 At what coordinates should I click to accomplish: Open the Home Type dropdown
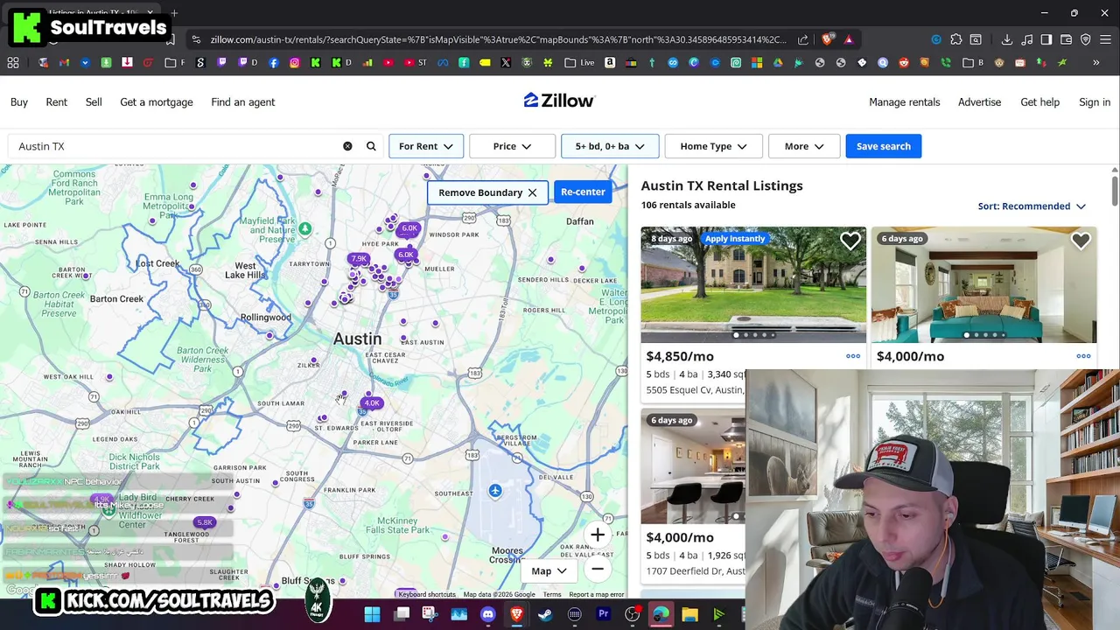point(713,146)
